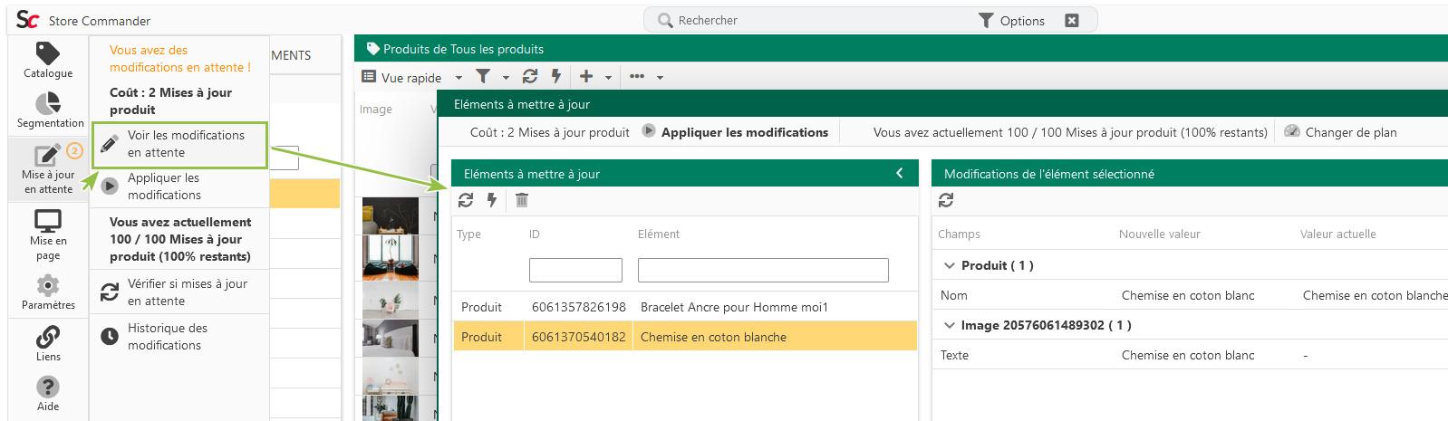The image size is (1448, 421).
Task: Expand the Vue rapide dropdown
Action: 459,78
